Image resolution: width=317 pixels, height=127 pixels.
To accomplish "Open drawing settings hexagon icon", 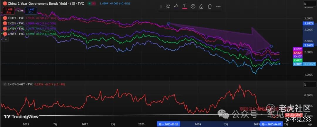I will (193, 6).
